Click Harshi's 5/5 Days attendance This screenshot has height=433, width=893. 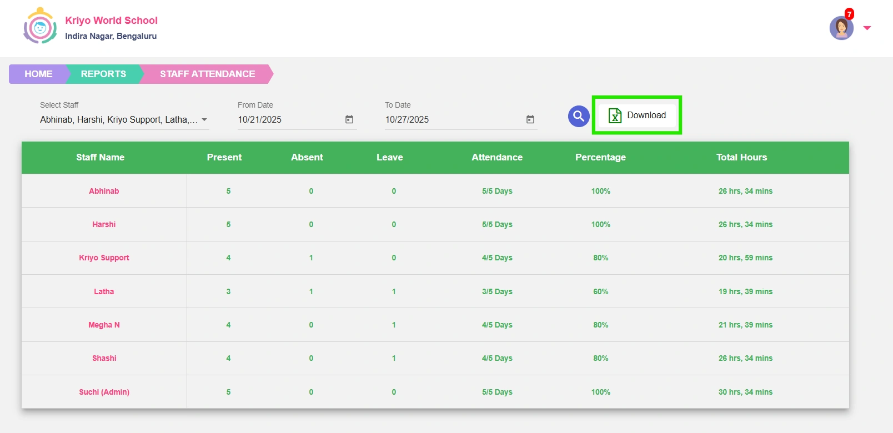497,224
